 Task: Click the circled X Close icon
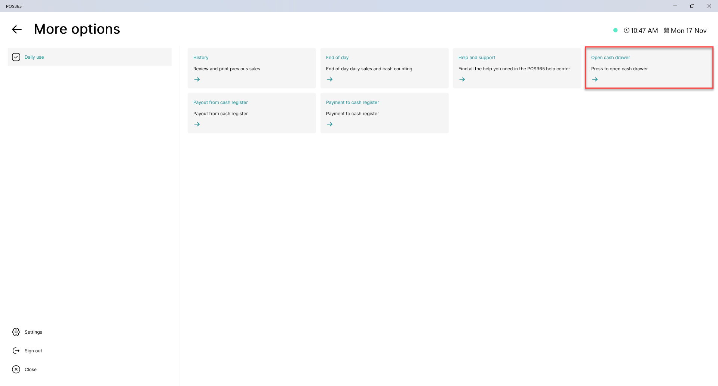(x=16, y=369)
